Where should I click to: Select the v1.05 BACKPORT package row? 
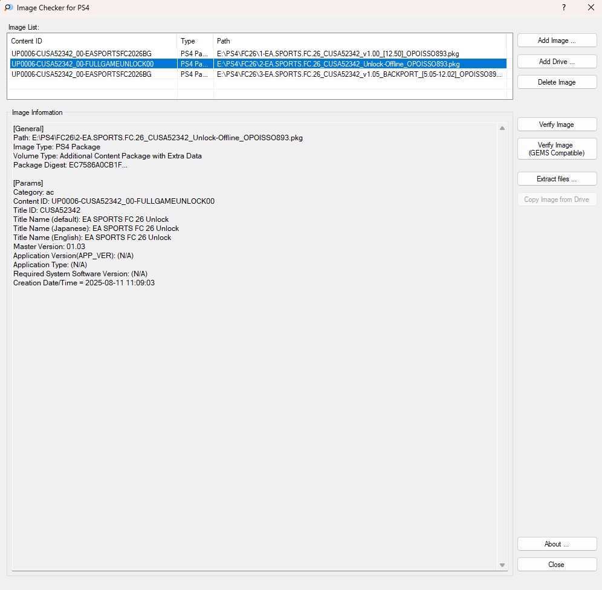click(x=254, y=74)
